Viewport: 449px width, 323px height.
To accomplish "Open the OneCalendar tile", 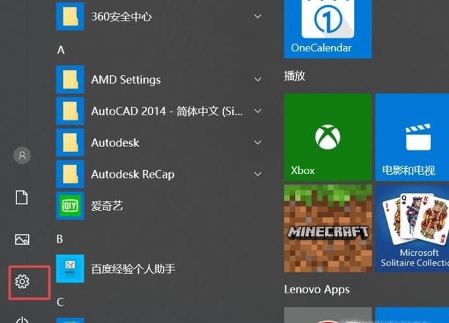I will click(x=328, y=28).
